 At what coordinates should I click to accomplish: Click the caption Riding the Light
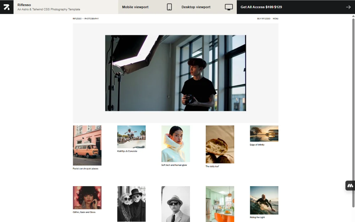click(x=257, y=217)
